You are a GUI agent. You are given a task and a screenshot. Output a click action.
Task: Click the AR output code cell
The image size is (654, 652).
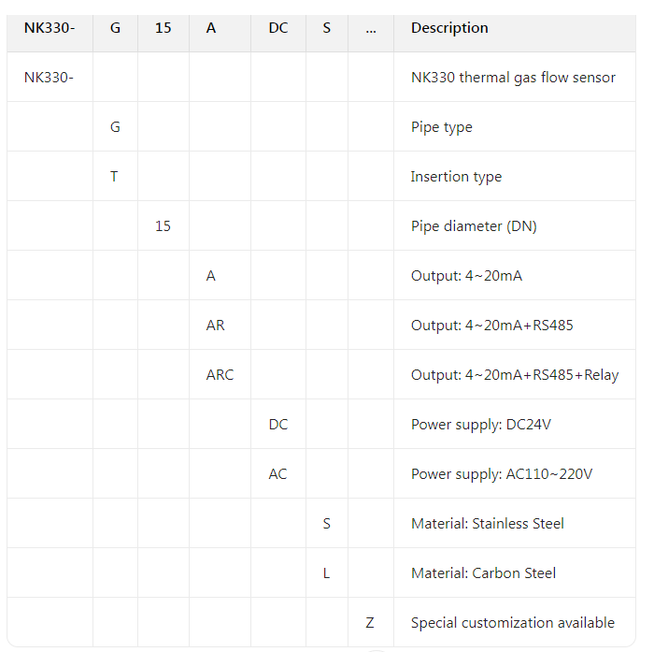coord(216,326)
